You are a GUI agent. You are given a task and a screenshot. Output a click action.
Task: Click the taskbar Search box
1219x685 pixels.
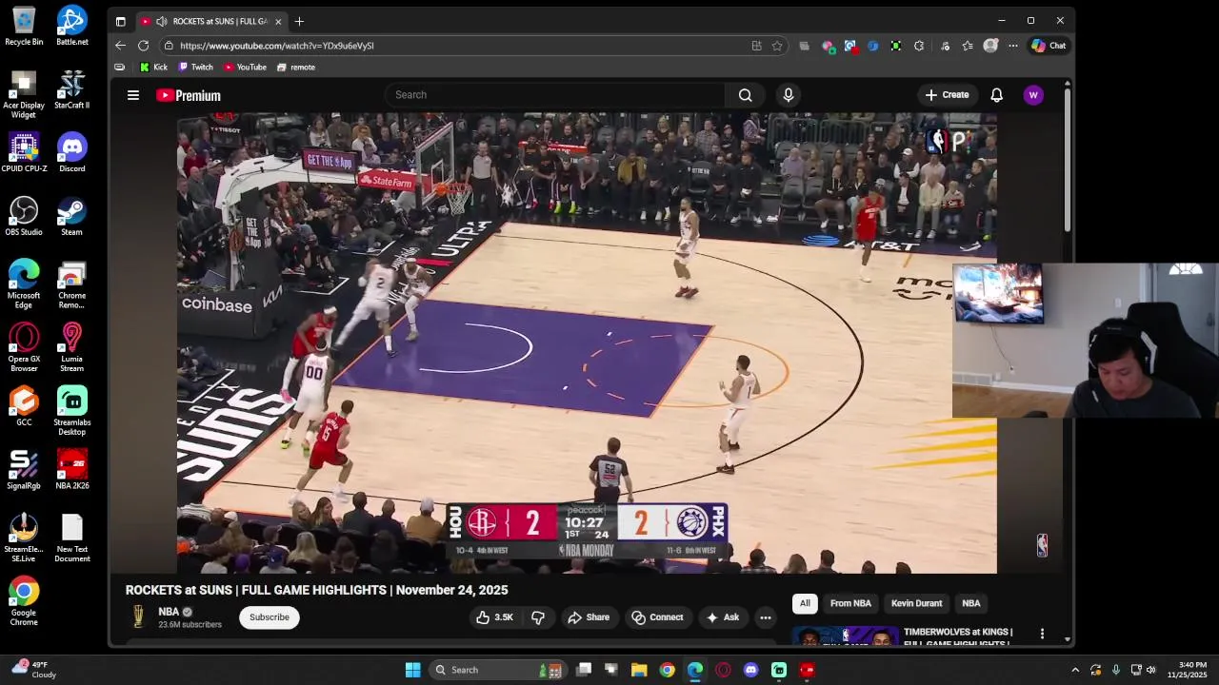[x=497, y=670]
